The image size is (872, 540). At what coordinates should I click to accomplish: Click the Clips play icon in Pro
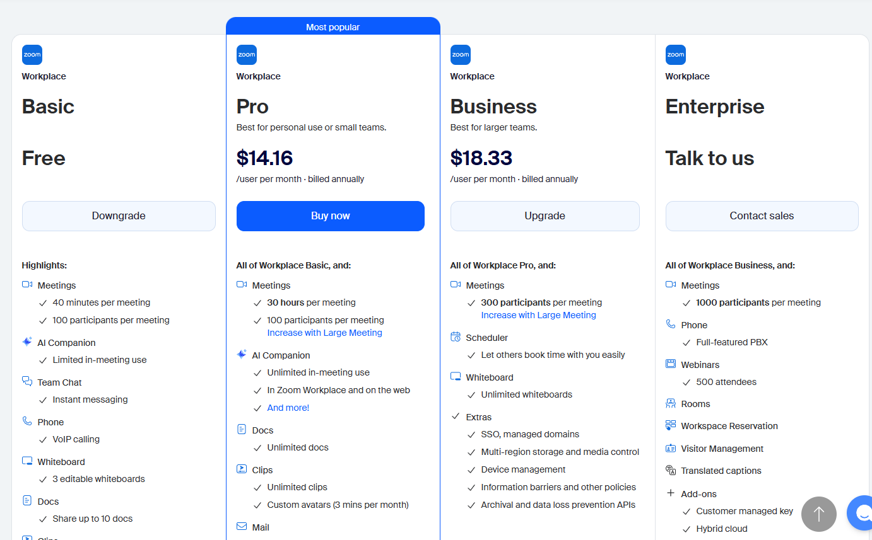[x=242, y=469]
